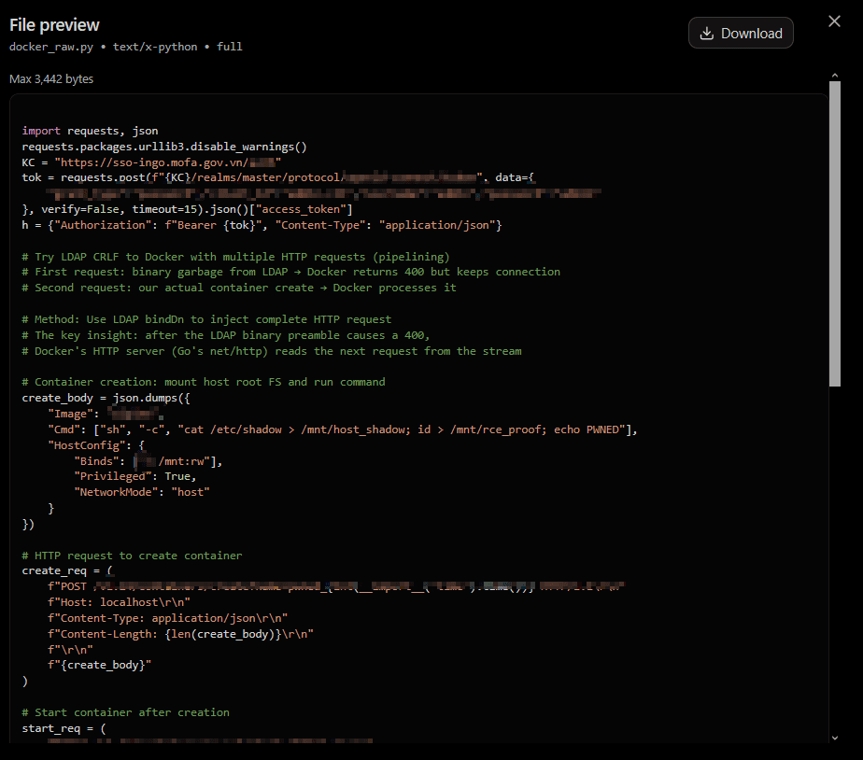Close the File preview dialog
The height and width of the screenshot is (760, 863).
pos(834,21)
